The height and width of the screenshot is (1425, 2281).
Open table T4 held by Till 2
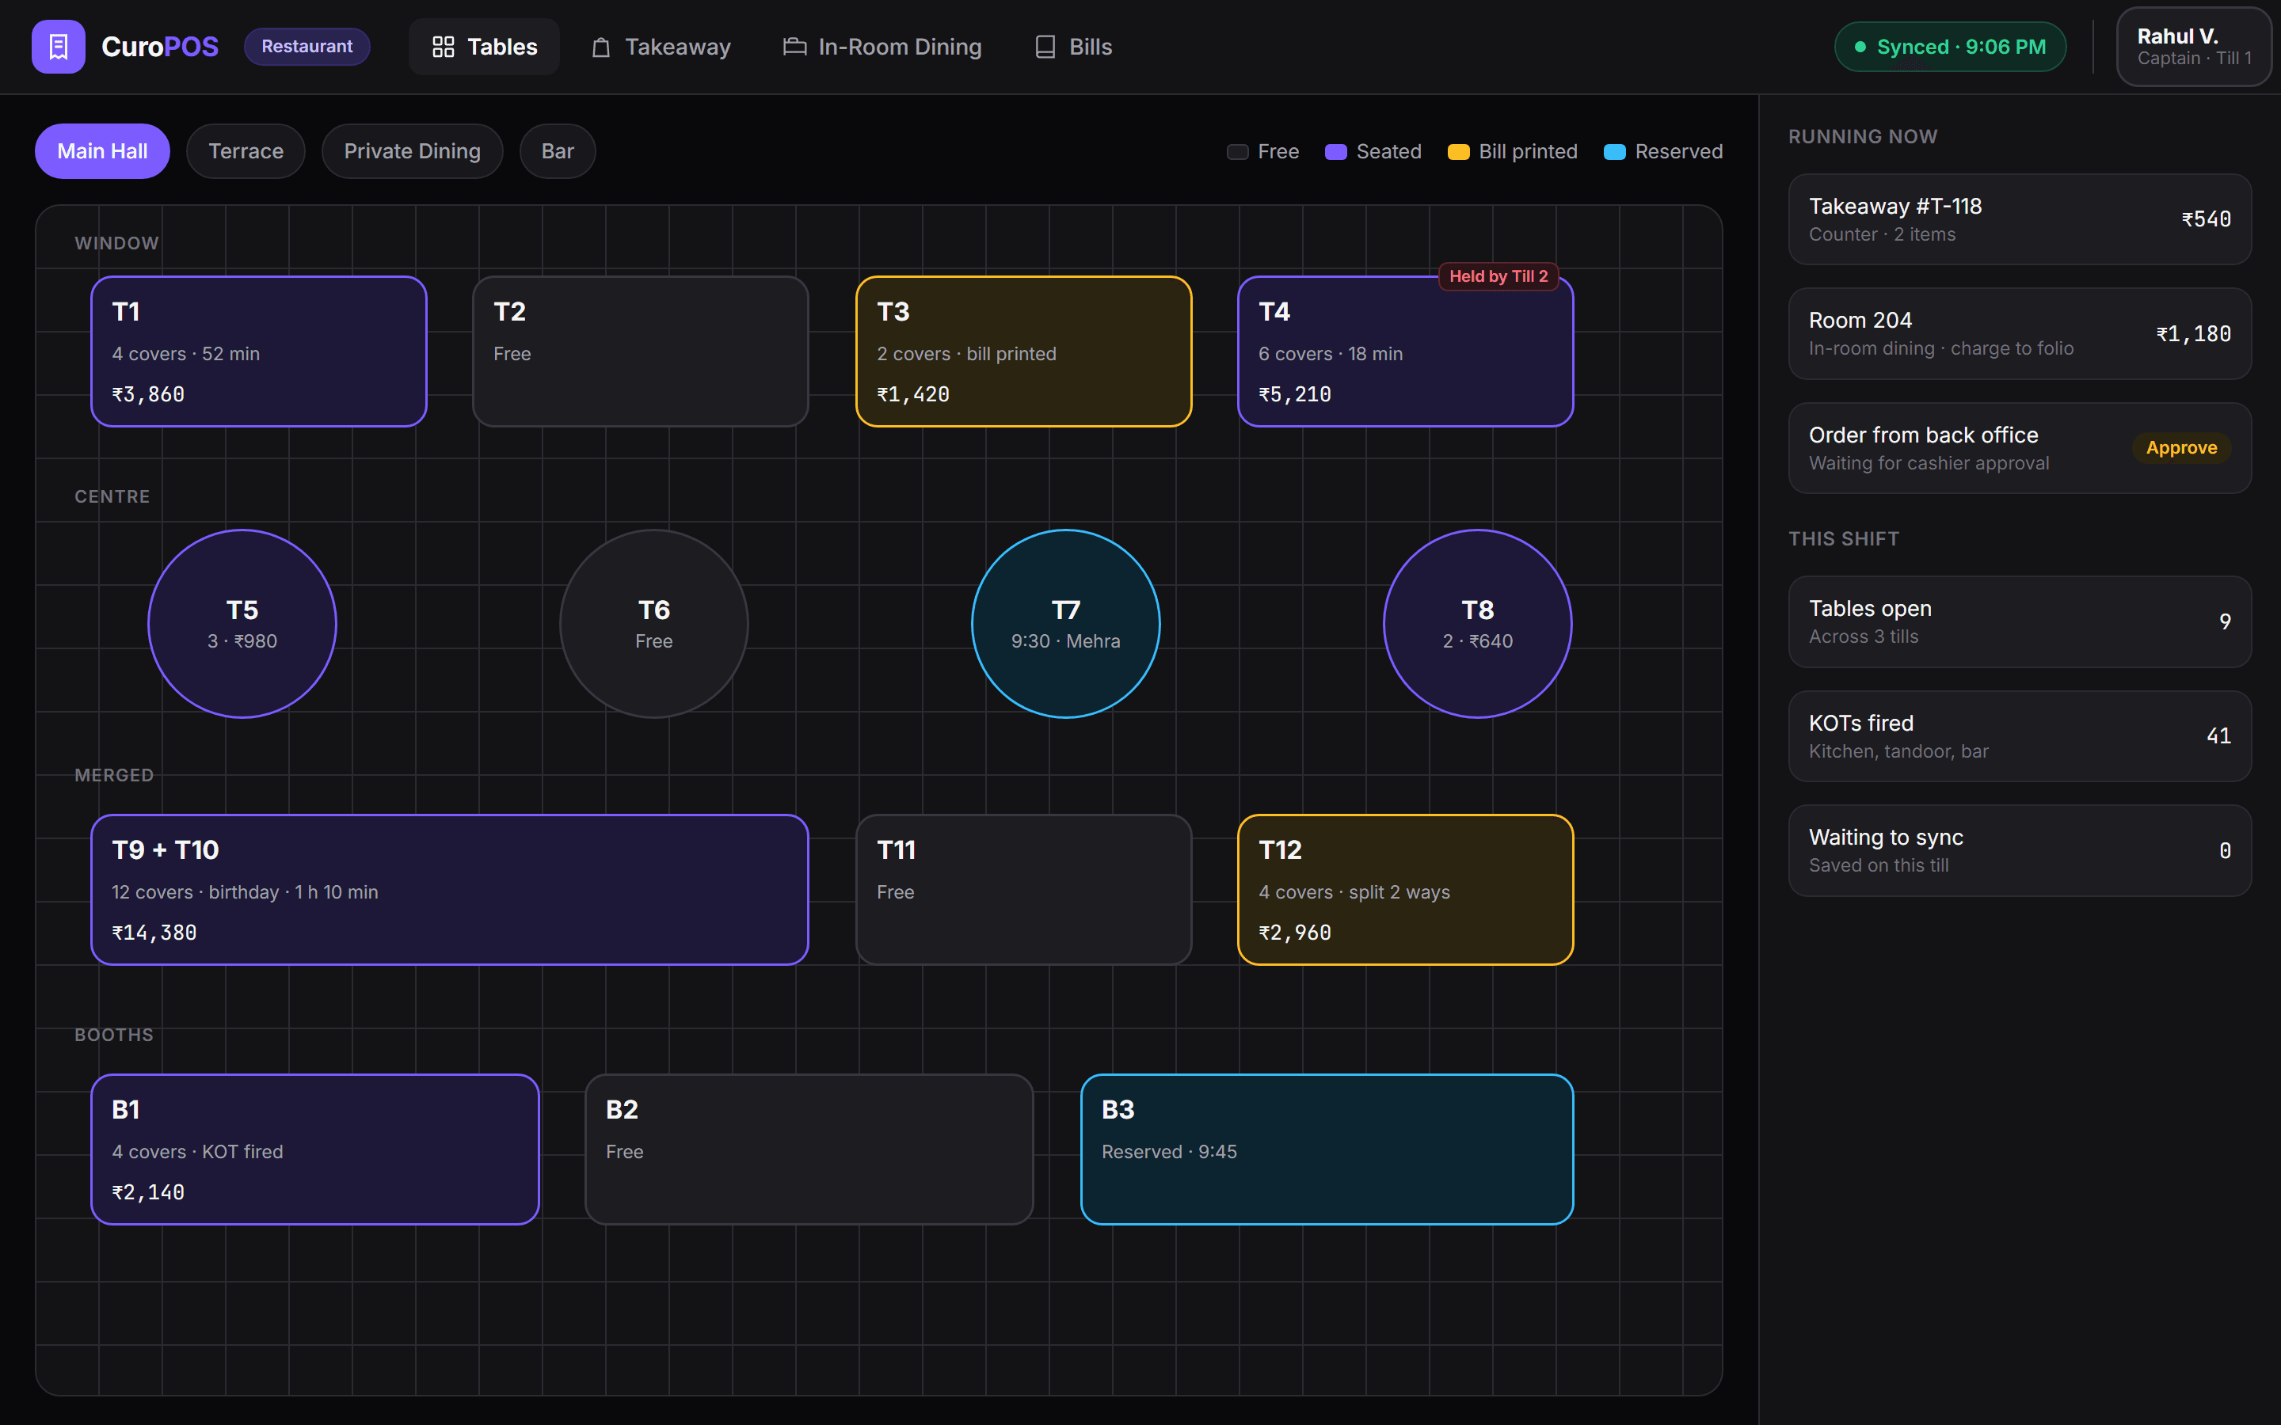click(x=1405, y=351)
